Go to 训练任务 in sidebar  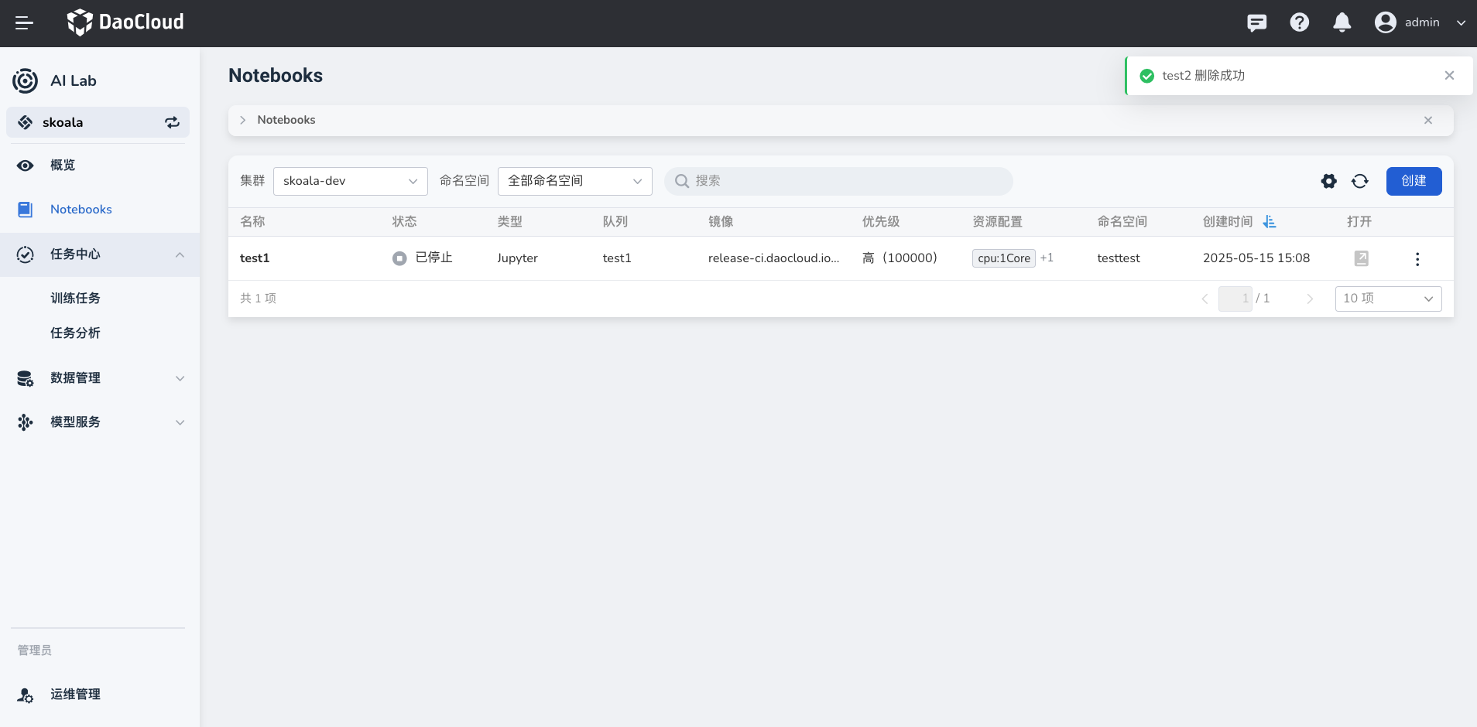[x=75, y=299]
